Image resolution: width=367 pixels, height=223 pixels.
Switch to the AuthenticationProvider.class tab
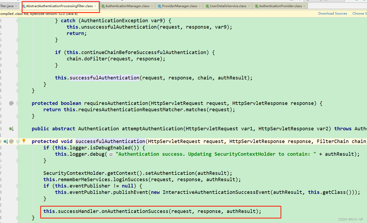click(x=280, y=6)
